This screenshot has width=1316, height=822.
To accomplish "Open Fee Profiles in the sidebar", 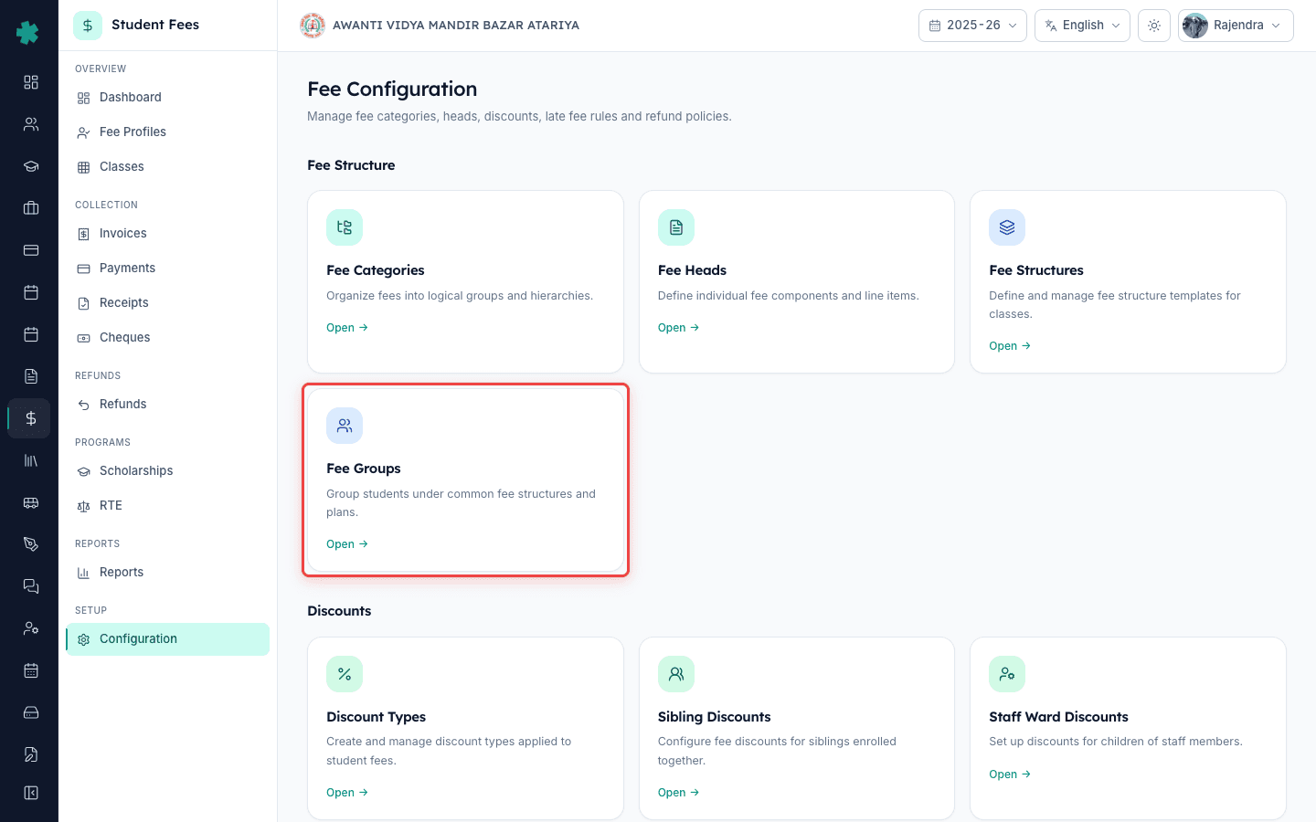I will pyautogui.click(x=167, y=132).
